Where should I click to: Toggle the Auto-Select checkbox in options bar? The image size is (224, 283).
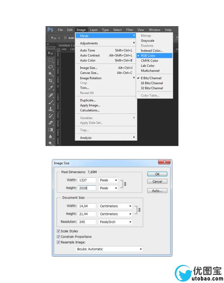65,38
